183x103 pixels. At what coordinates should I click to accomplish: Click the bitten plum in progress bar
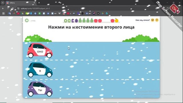[73, 21]
